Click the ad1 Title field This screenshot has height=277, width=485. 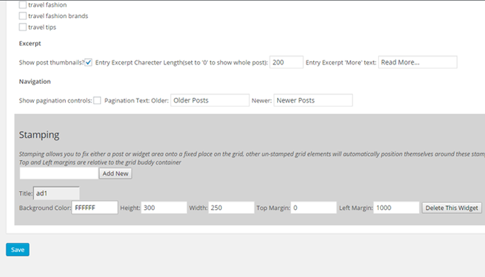click(x=57, y=193)
